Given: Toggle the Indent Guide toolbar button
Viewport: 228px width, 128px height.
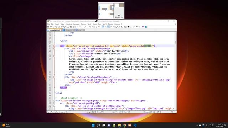Looking at the screenshot, I should (x=108, y=27).
